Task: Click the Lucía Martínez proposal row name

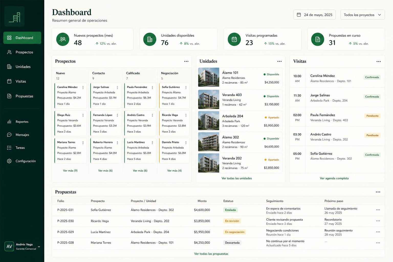Action: coord(101,232)
